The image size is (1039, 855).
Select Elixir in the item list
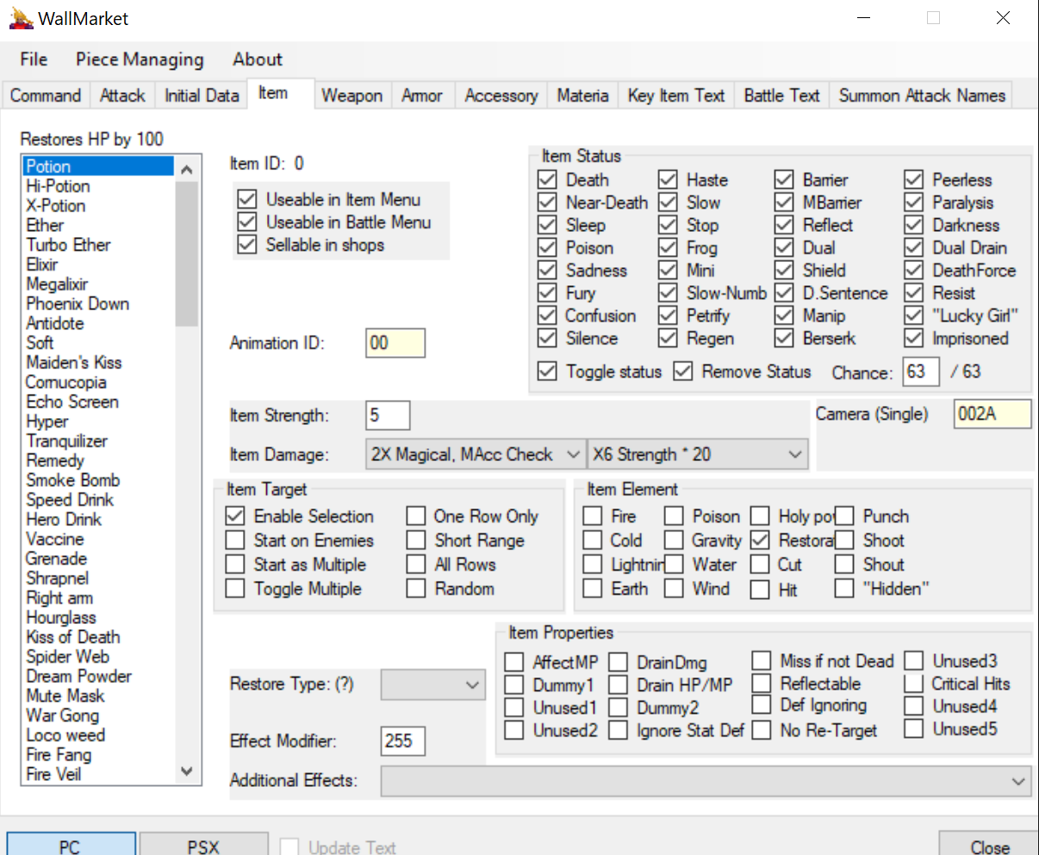tap(42, 265)
